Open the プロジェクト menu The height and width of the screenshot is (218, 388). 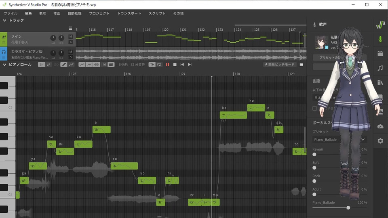pyautogui.click(x=99, y=13)
